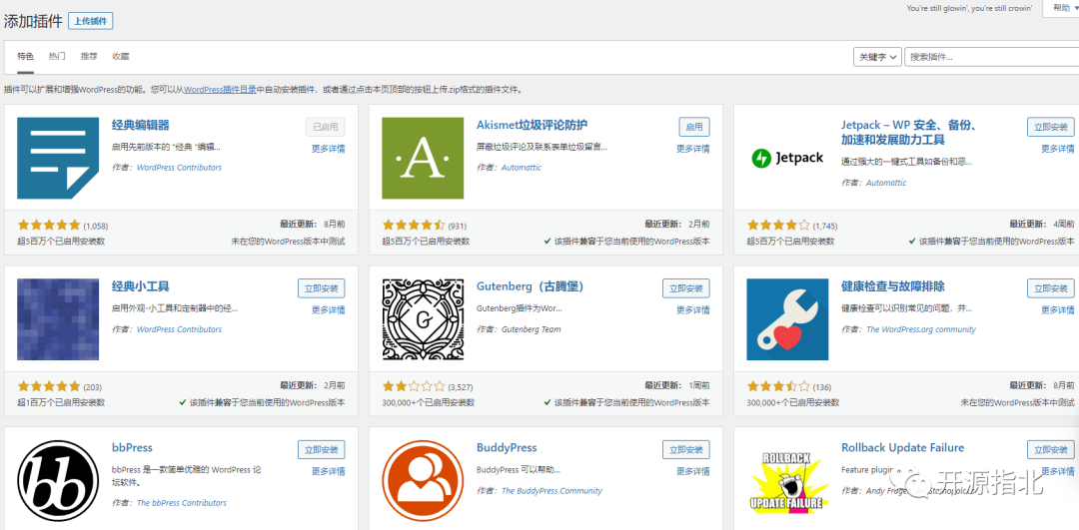Click the Health Check wrench icon
Viewport: 1079px width, 530px height.
(787, 319)
